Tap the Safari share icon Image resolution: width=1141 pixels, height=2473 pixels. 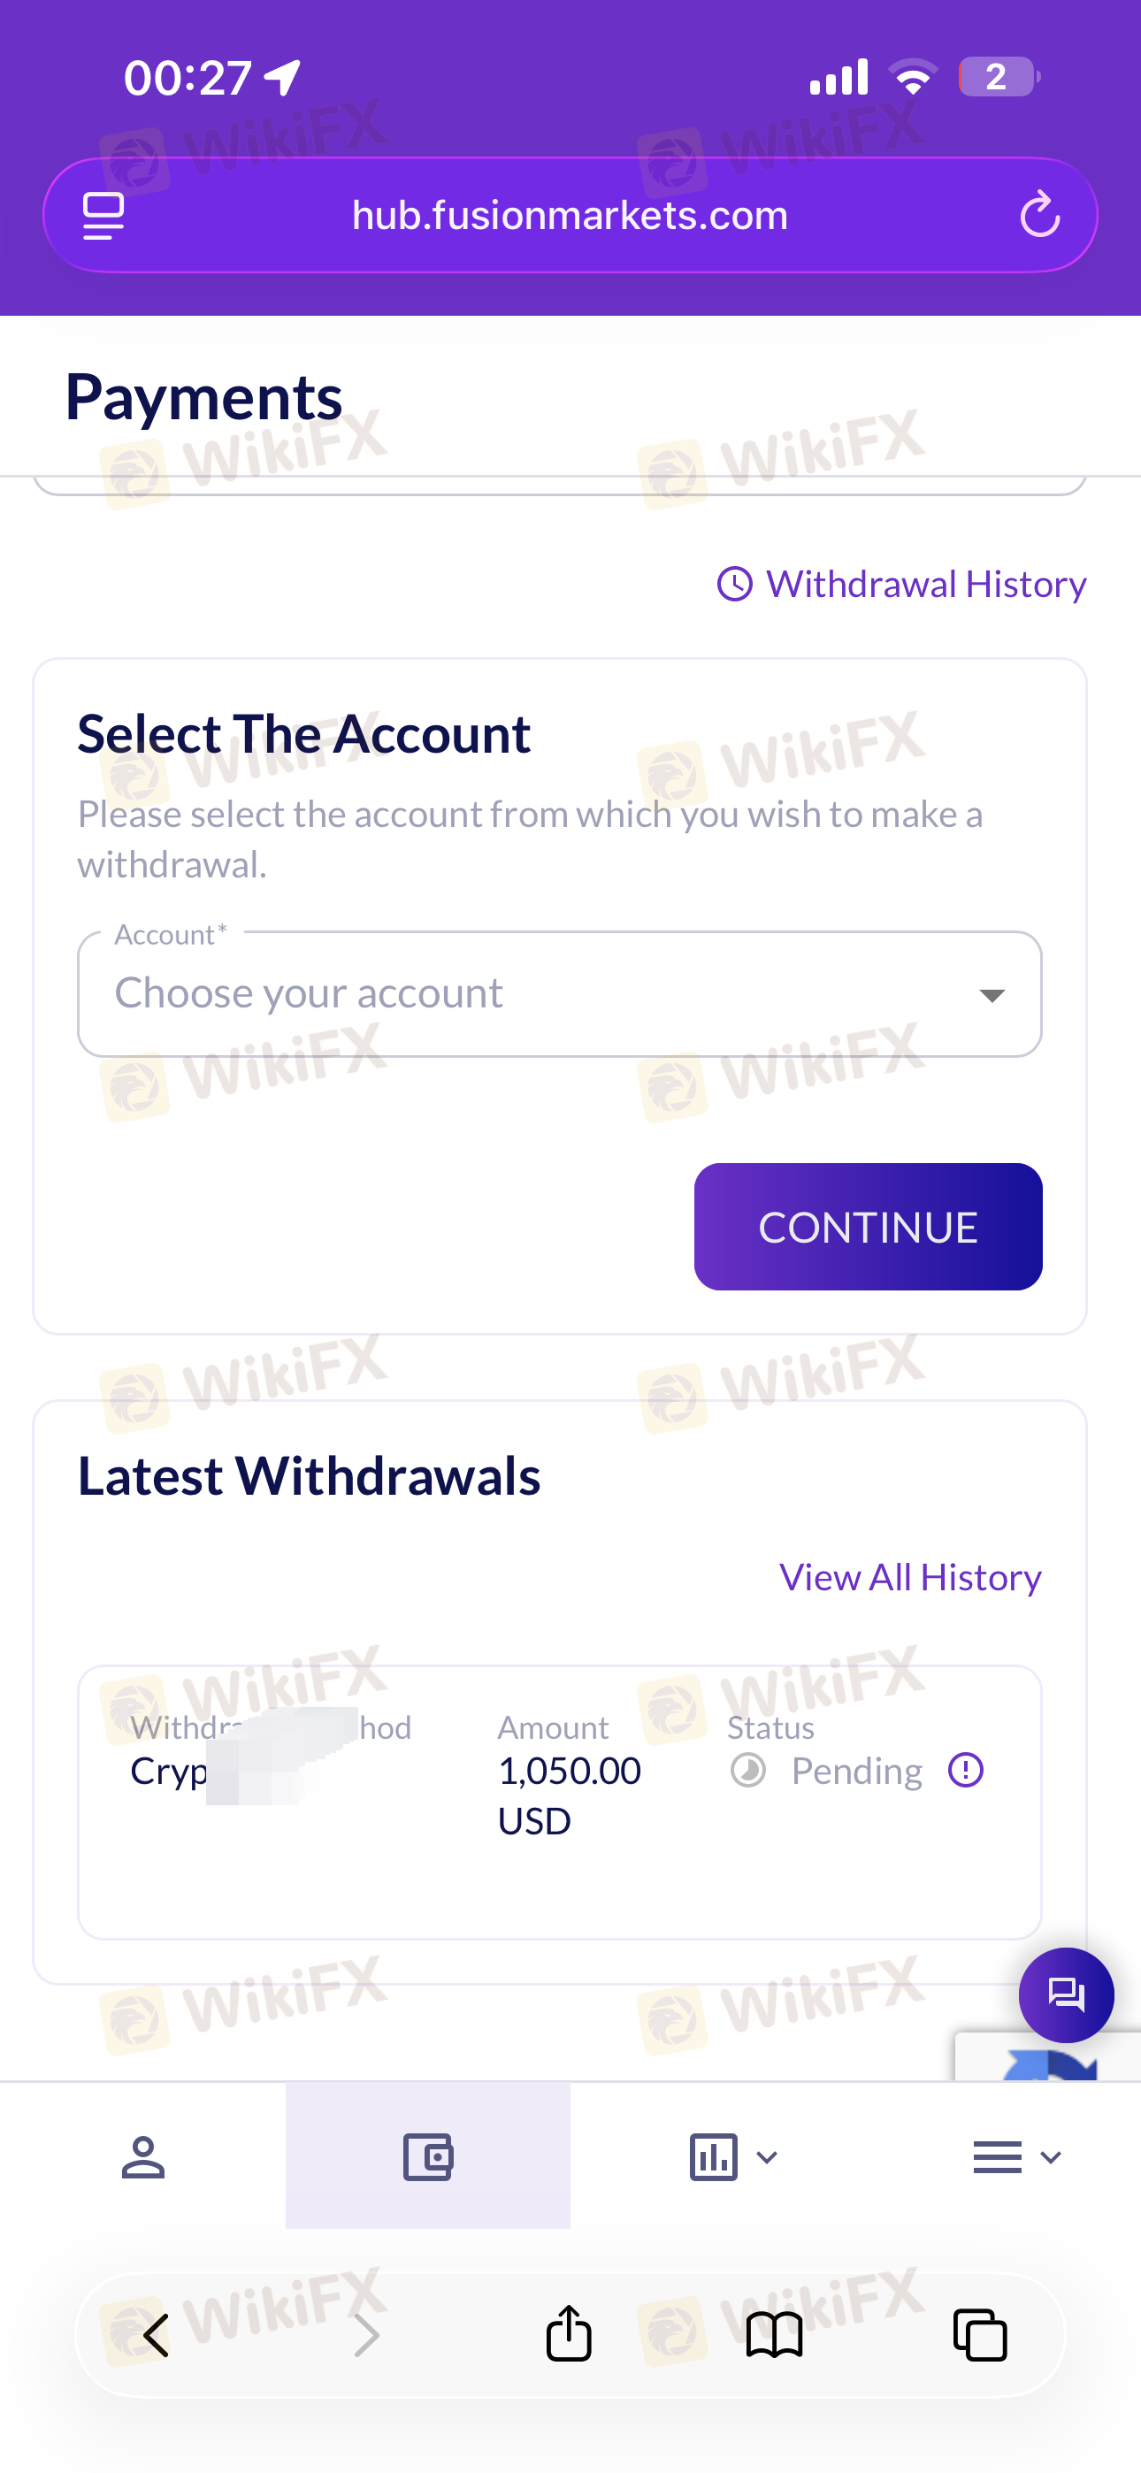(x=569, y=2331)
